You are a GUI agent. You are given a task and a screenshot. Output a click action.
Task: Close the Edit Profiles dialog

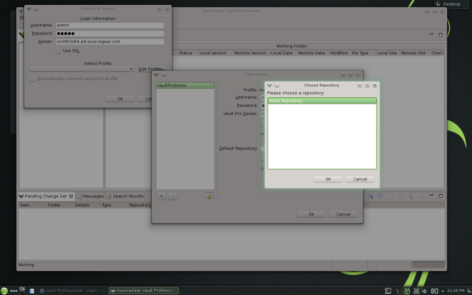pyautogui.click(x=358, y=74)
